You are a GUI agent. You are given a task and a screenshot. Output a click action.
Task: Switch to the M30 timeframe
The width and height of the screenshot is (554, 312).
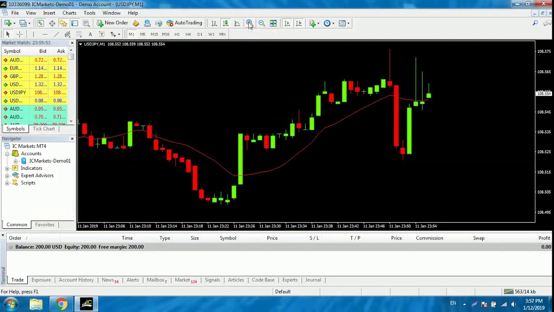click(x=165, y=34)
